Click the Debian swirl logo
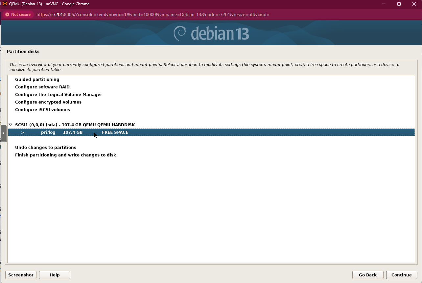 click(180, 34)
